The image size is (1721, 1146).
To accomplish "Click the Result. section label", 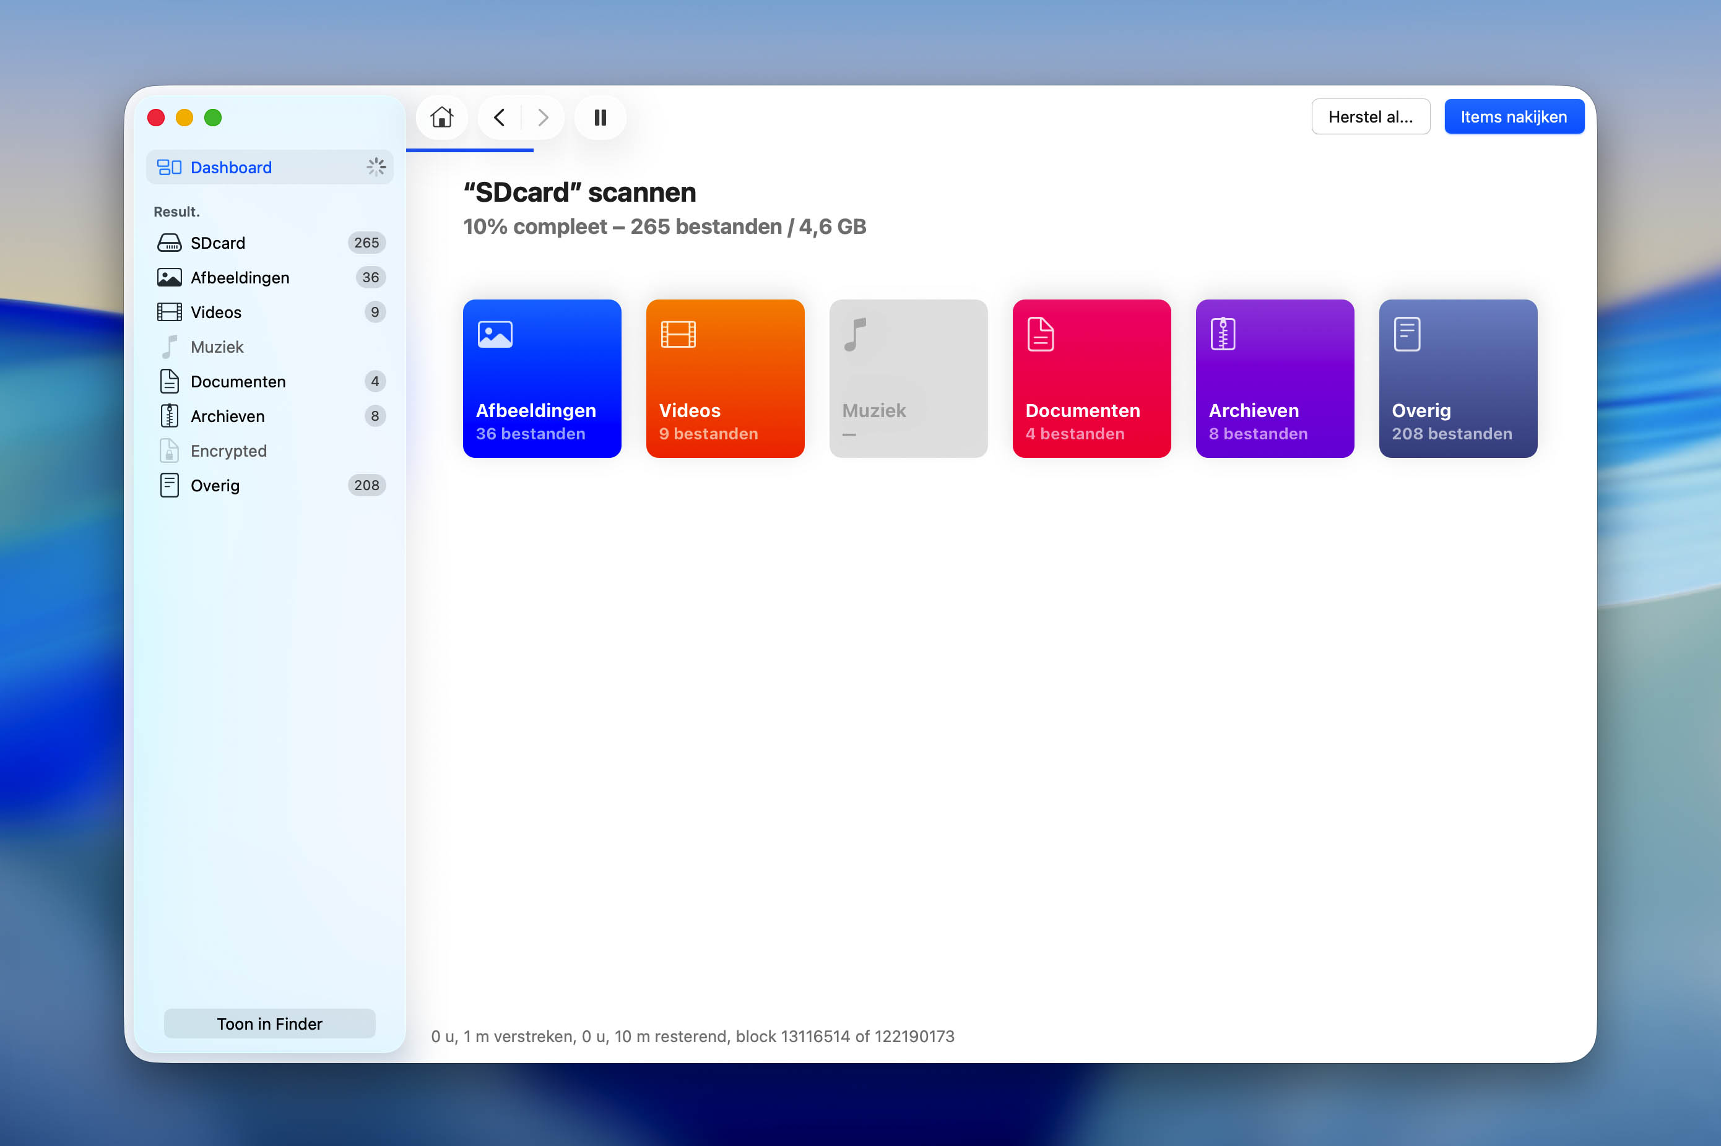I will click(x=176, y=212).
